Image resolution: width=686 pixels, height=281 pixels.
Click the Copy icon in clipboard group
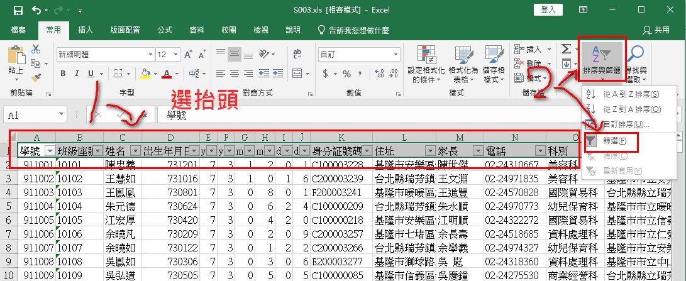click(x=36, y=63)
